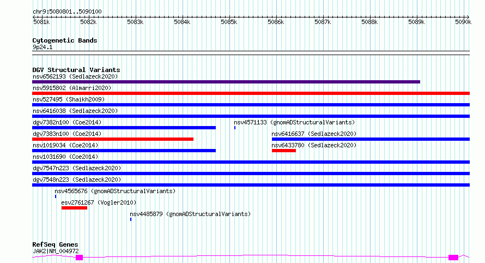The height and width of the screenshot is (263, 485).
Task: Click the 5088k ruler tick label
Action: point(369,22)
